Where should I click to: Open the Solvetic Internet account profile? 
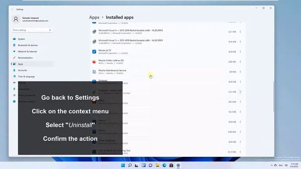(31, 19)
